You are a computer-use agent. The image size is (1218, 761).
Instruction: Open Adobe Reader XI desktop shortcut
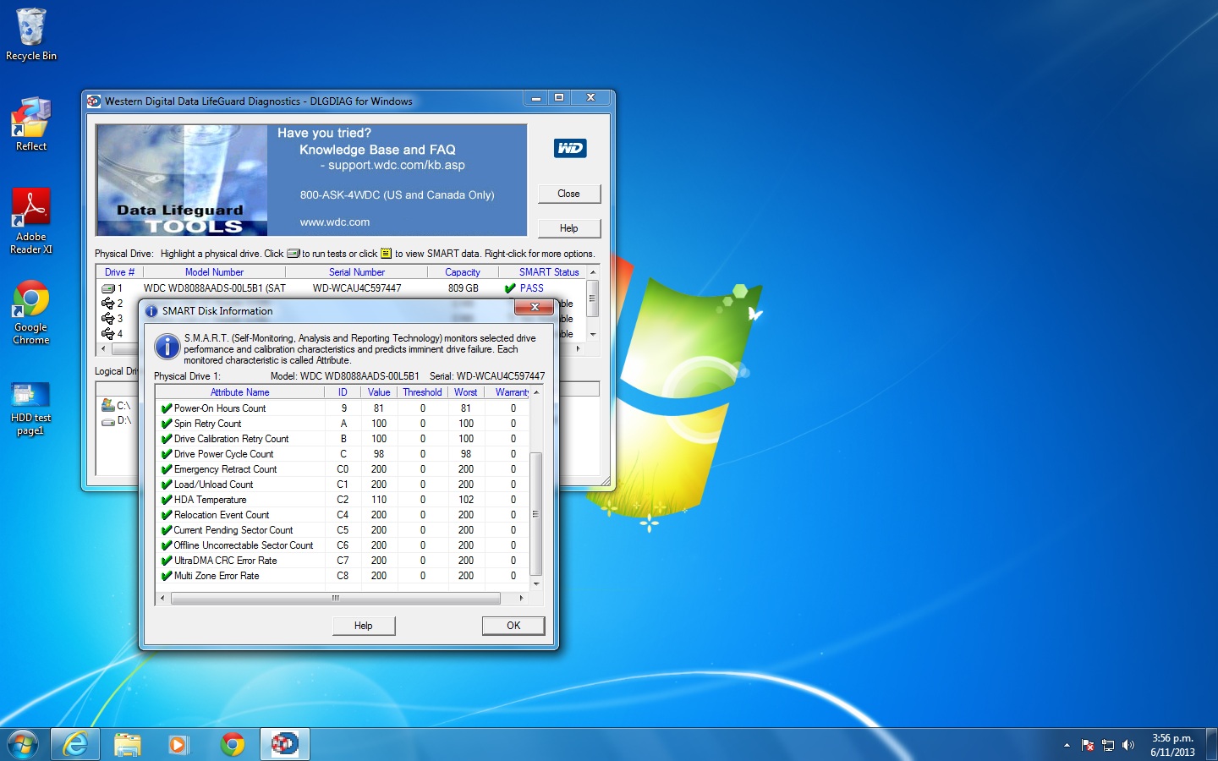click(x=31, y=221)
